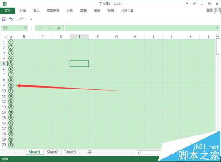Switch to the 公式 Formulas tab
221x162 pixels.
(x=70, y=11)
